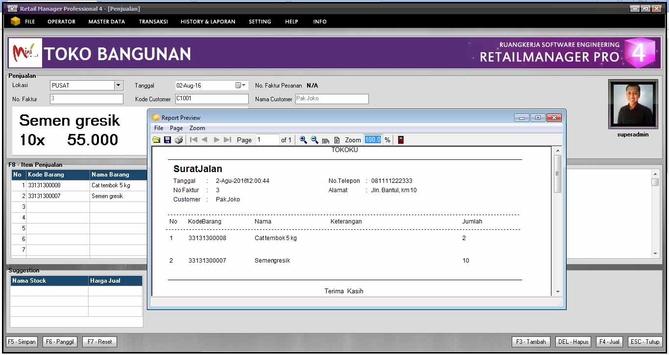Click the F7 - Reset button

click(99, 342)
